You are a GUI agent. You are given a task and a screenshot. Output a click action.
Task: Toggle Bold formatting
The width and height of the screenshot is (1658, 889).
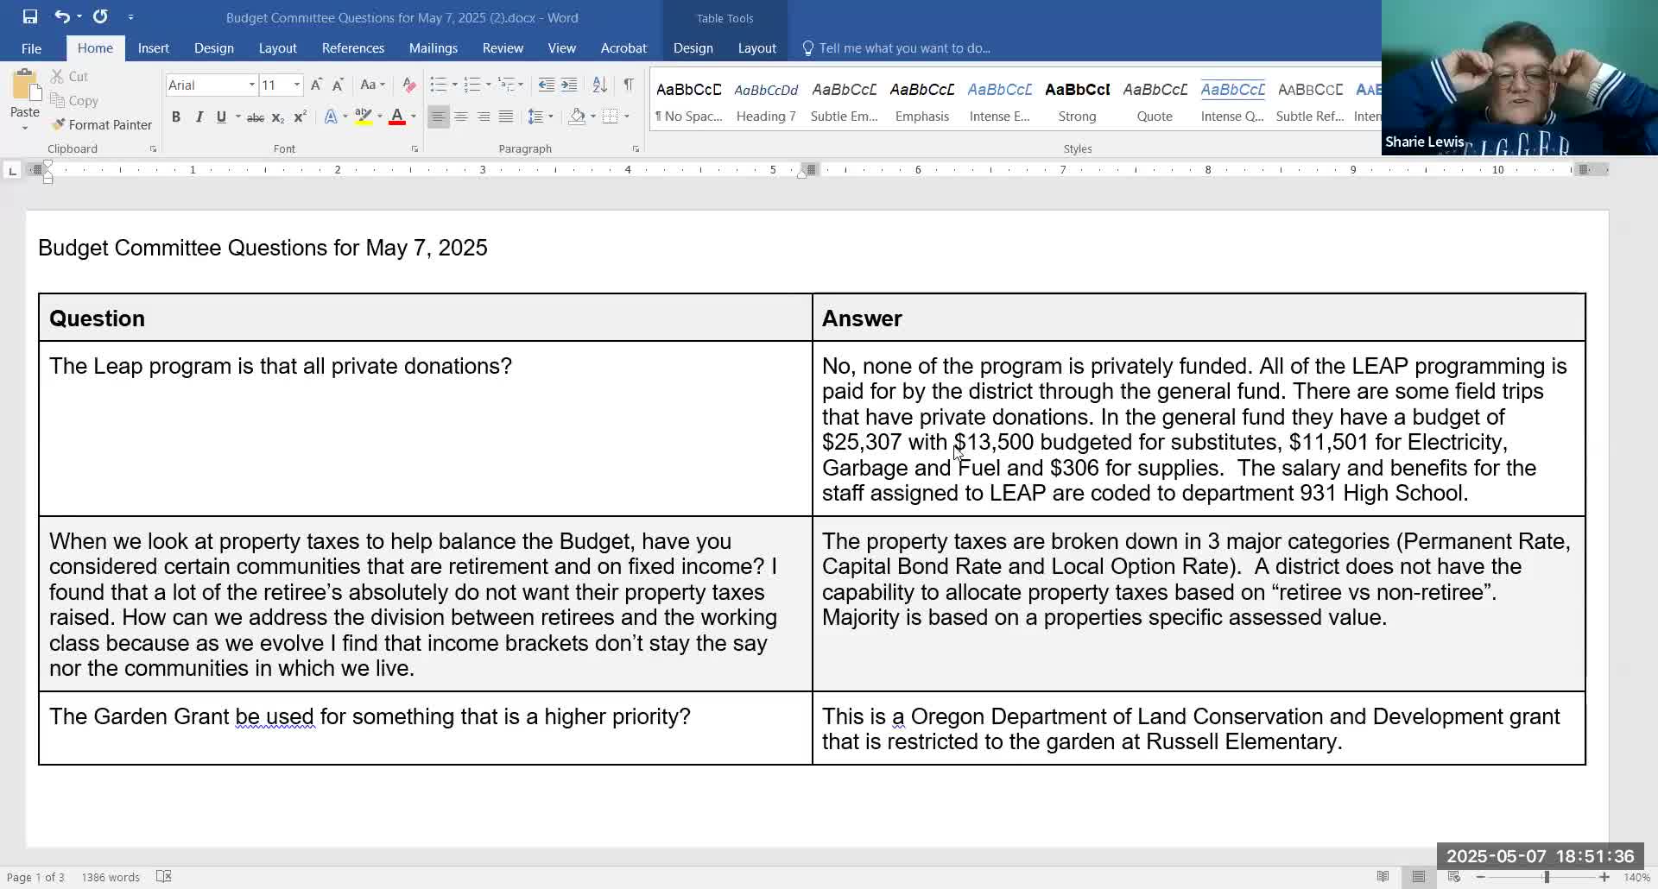point(176,117)
